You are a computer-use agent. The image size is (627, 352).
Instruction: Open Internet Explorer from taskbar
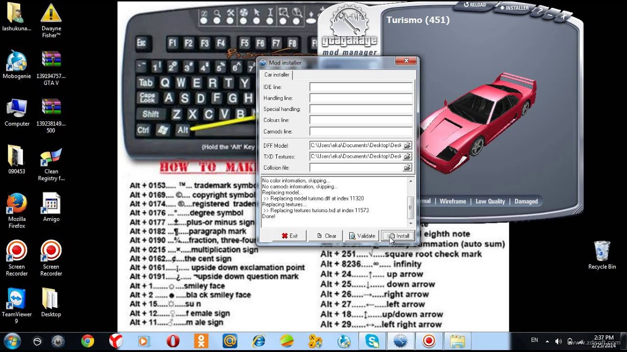pyautogui.click(x=258, y=341)
